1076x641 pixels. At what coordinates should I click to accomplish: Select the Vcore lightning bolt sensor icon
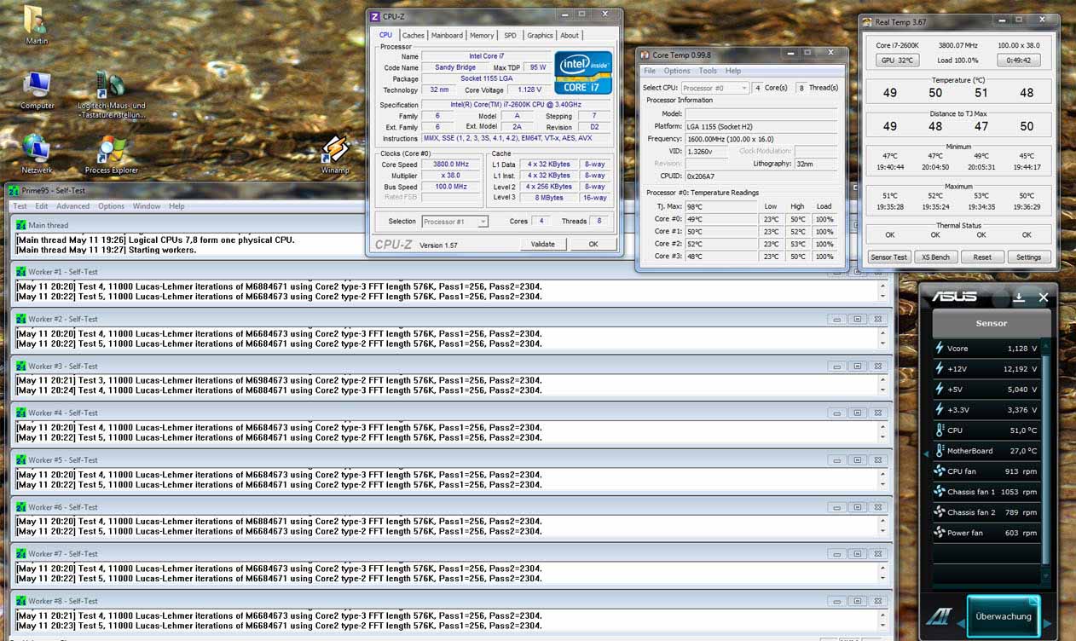[940, 348]
